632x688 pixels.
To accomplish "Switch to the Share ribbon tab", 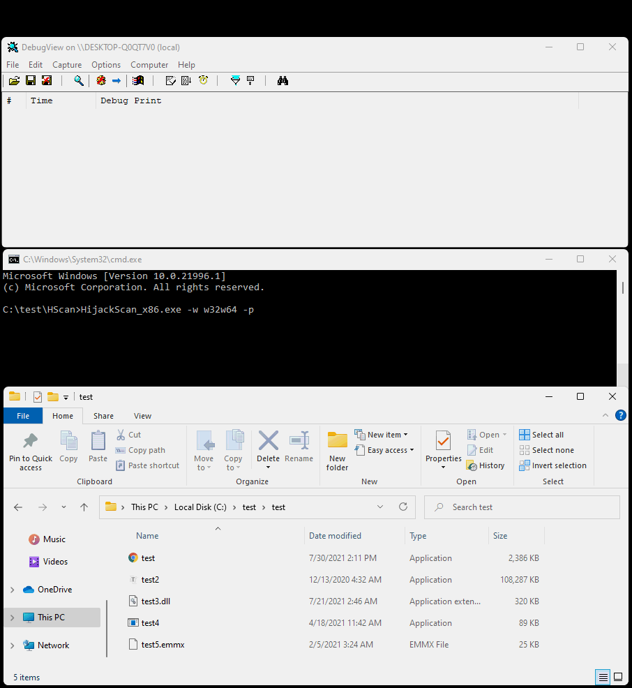I will (103, 416).
